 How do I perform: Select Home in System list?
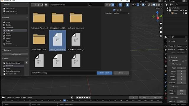click(8, 22)
